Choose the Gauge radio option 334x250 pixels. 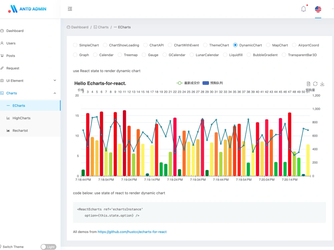pyautogui.click(x=144, y=55)
